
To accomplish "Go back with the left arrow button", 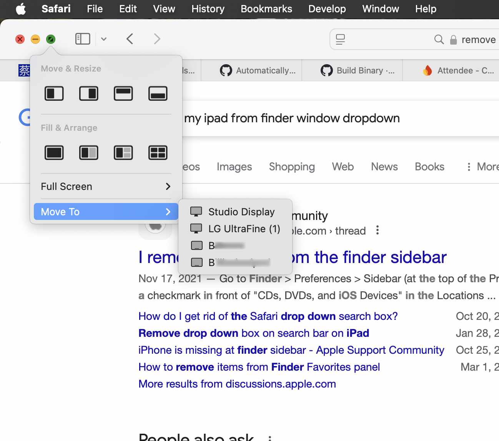I will [130, 39].
